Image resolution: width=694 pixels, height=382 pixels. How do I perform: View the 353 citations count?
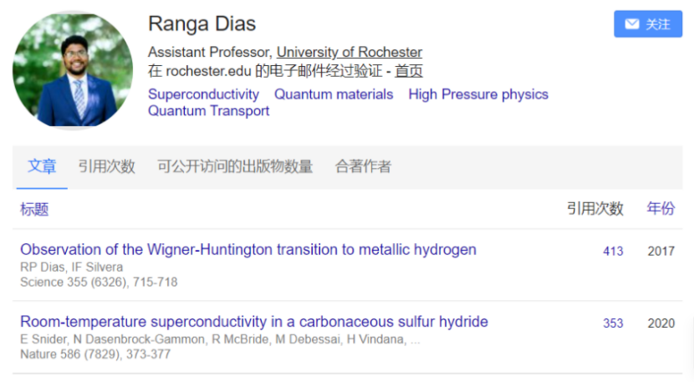[613, 323]
